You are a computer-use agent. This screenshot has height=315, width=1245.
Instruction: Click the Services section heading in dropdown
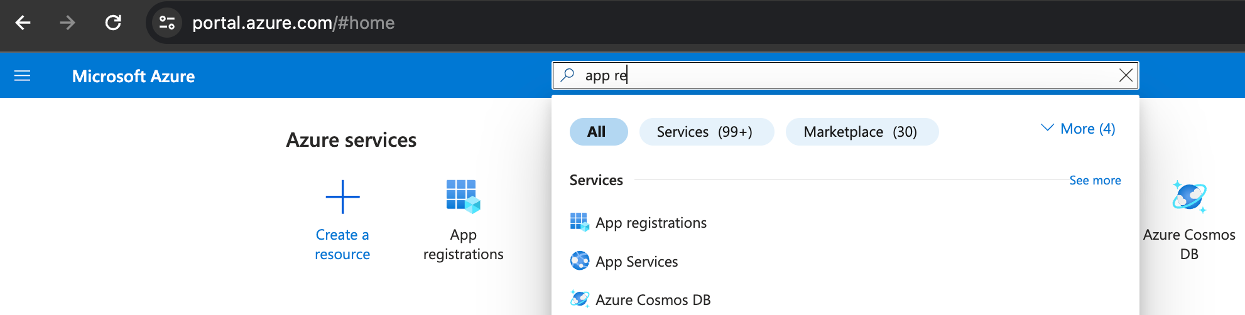click(x=596, y=180)
